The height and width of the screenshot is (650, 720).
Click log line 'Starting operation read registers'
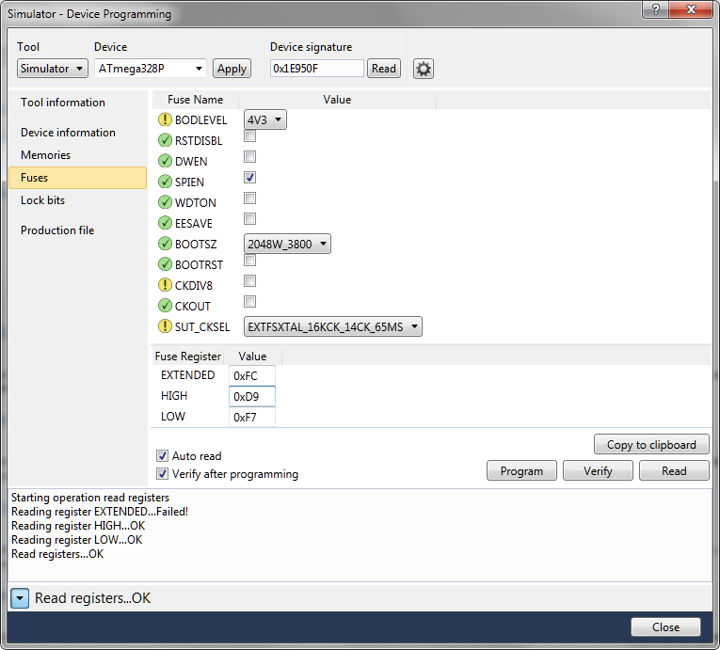[x=90, y=498]
